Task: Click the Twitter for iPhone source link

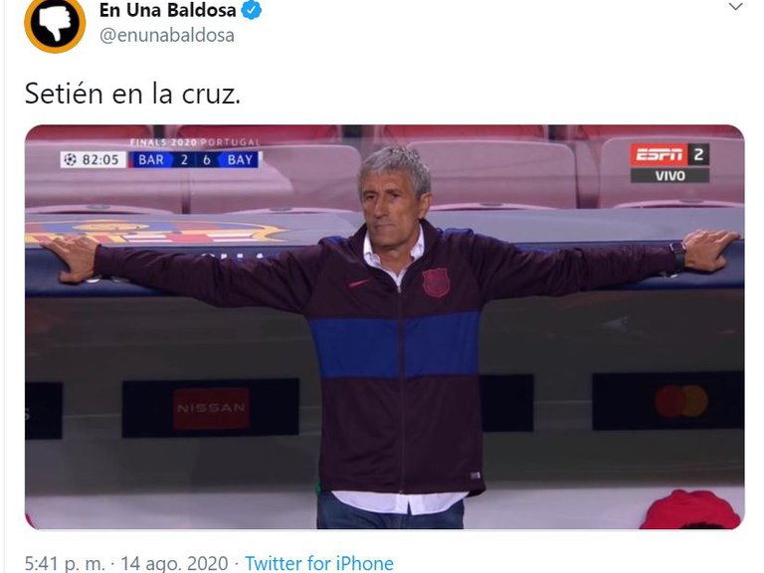Action: (319, 563)
